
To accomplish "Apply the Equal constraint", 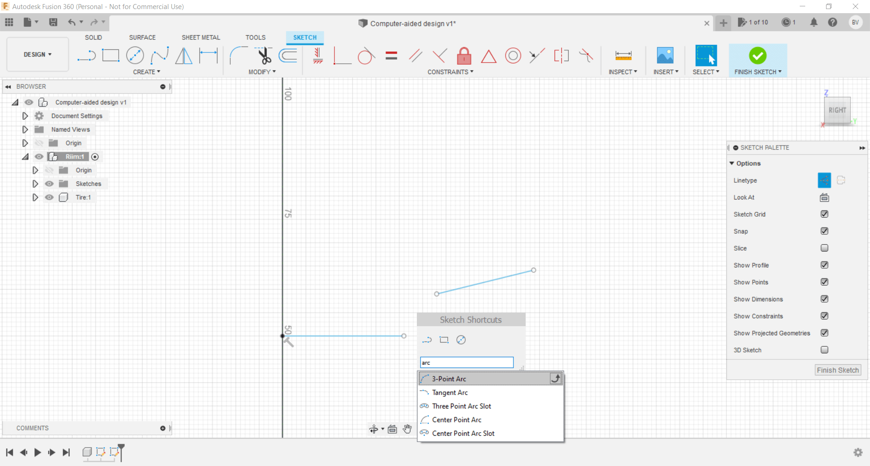I will coord(391,56).
